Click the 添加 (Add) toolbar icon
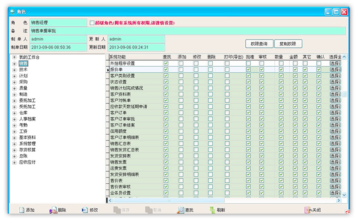 pos(22,210)
